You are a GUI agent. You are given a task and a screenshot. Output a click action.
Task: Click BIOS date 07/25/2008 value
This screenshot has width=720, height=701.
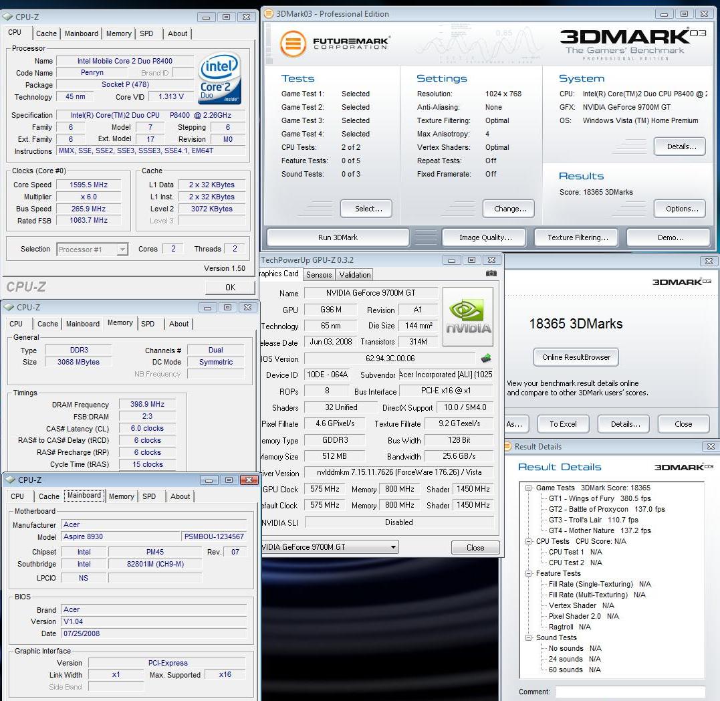153,633
